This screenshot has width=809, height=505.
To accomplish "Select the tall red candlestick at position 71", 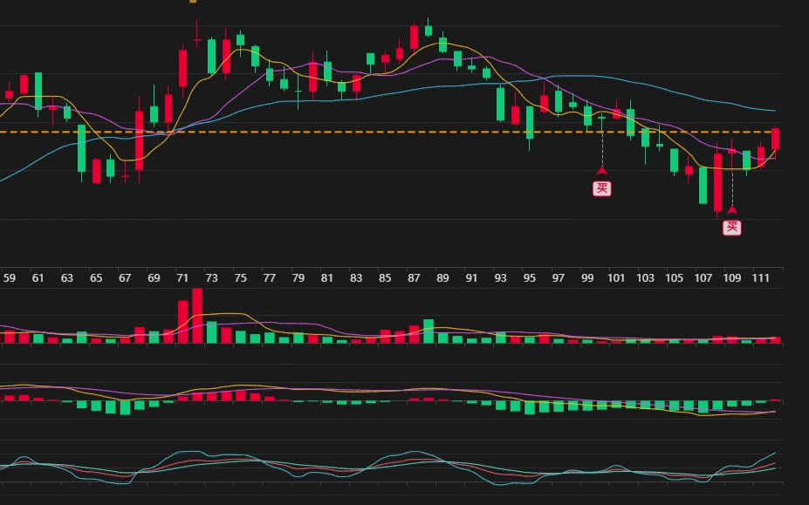I will [x=183, y=68].
